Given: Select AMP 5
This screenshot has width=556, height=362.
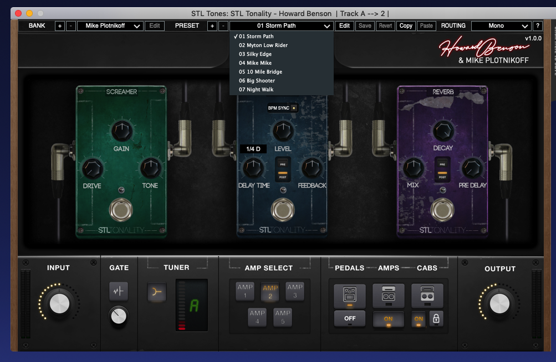Looking at the screenshot, I should (x=283, y=317).
